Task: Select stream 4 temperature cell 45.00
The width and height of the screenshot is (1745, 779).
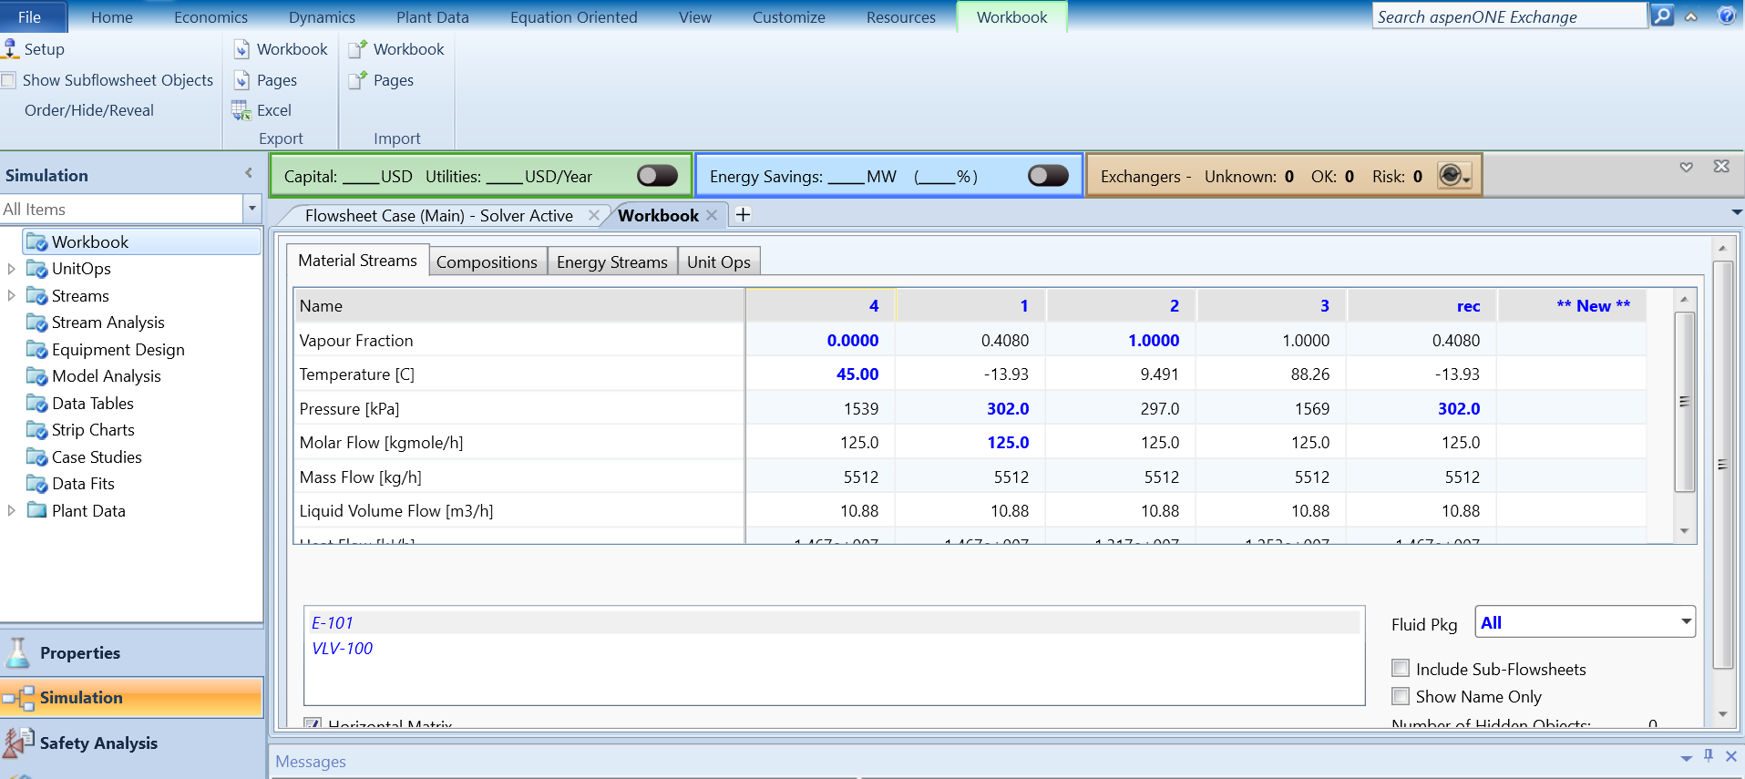Action: click(819, 374)
